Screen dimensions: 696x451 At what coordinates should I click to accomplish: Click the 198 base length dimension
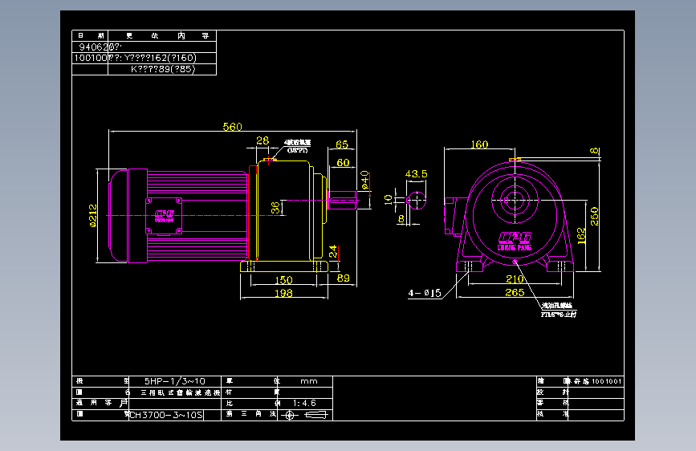click(283, 293)
